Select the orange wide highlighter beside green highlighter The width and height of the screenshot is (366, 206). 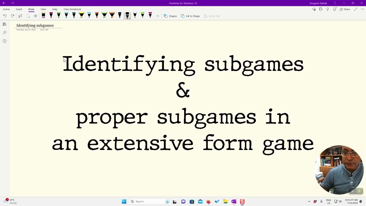(x=112, y=15)
